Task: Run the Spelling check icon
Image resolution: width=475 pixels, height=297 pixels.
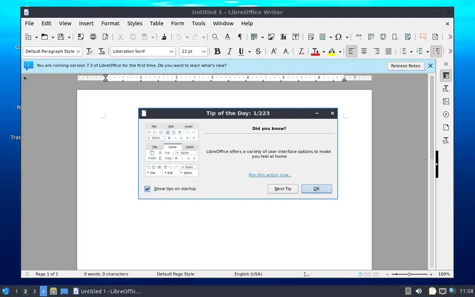Action: (227, 37)
